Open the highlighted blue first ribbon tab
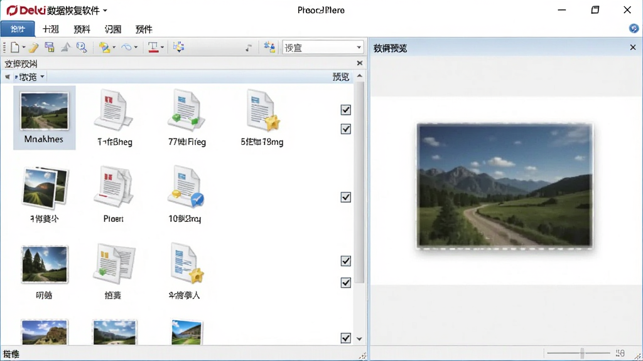The width and height of the screenshot is (643, 361). (x=18, y=29)
